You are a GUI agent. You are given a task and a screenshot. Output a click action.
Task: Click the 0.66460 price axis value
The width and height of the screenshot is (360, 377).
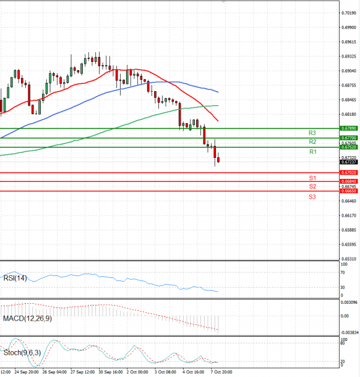tap(349, 201)
